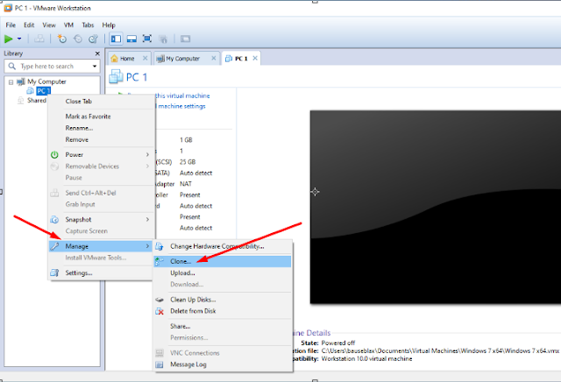561x382 pixels.
Task: Click the console view toolbar icon
Action: pyautogui.click(x=185, y=39)
